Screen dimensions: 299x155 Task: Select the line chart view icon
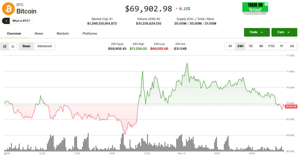[x=5, y=46]
